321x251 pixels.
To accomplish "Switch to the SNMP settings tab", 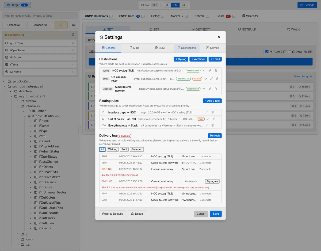I will pyautogui.click(x=160, y=48).
